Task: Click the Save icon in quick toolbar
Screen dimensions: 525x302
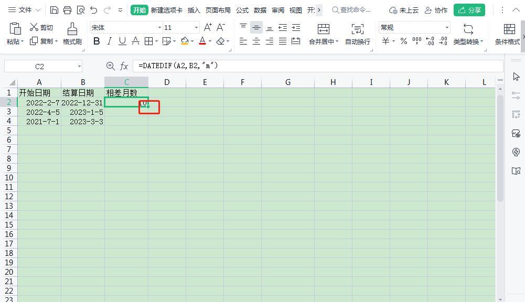Action: [x=54, y=10]
